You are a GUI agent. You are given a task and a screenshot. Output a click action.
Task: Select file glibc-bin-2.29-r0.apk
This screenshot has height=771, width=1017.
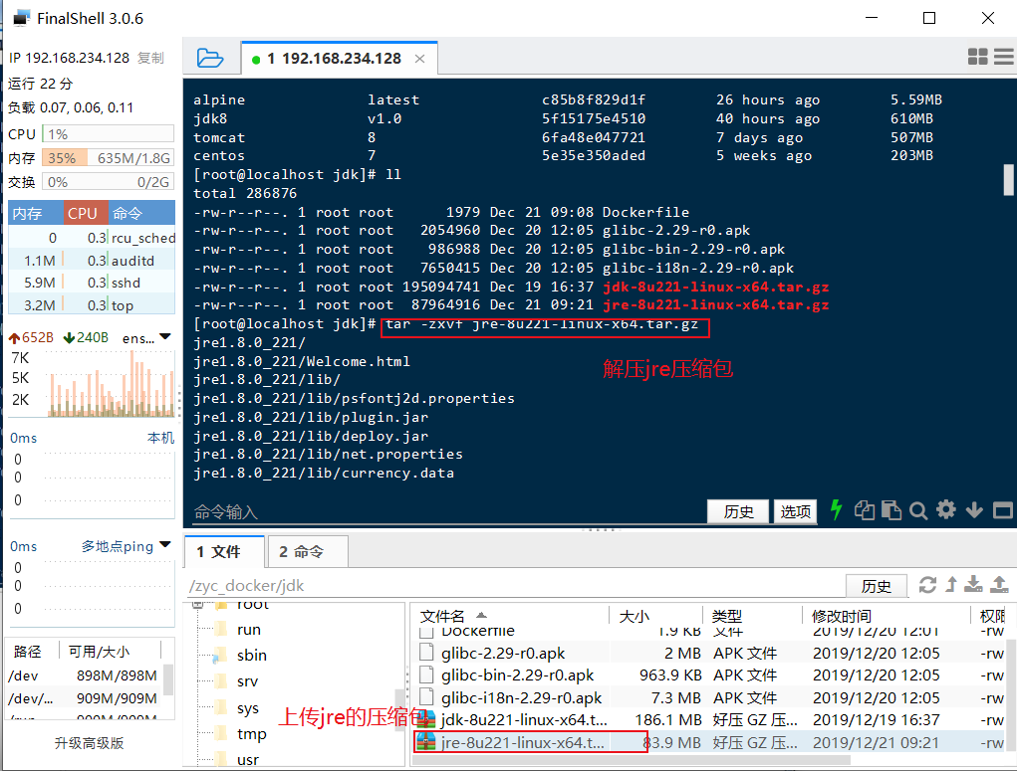[x=710, y=675]
